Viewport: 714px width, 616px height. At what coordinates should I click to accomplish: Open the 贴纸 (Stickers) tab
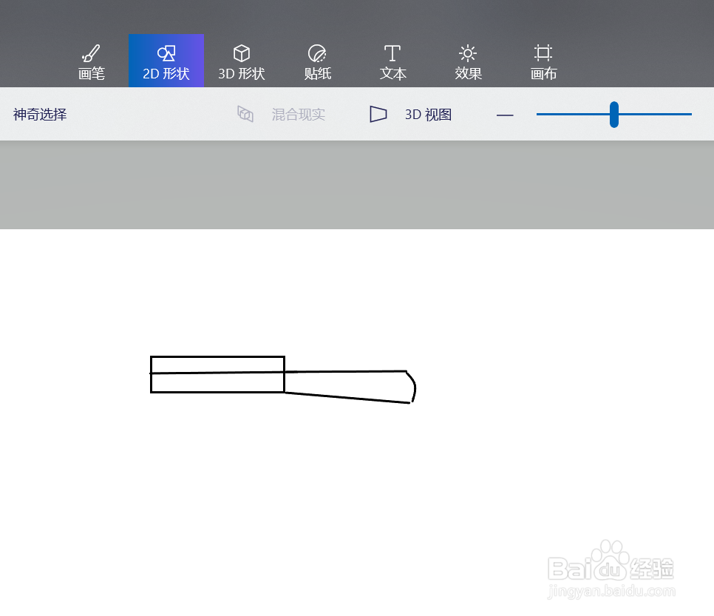point(317,61)
